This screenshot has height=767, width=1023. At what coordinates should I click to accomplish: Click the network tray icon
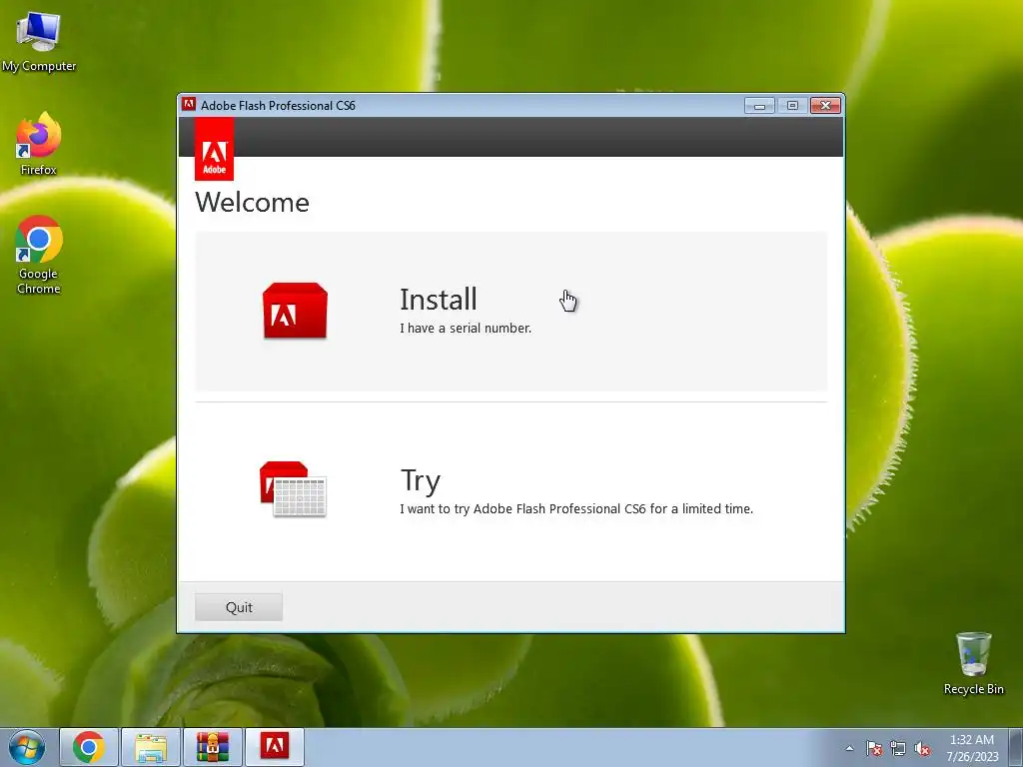coord(898,748)
